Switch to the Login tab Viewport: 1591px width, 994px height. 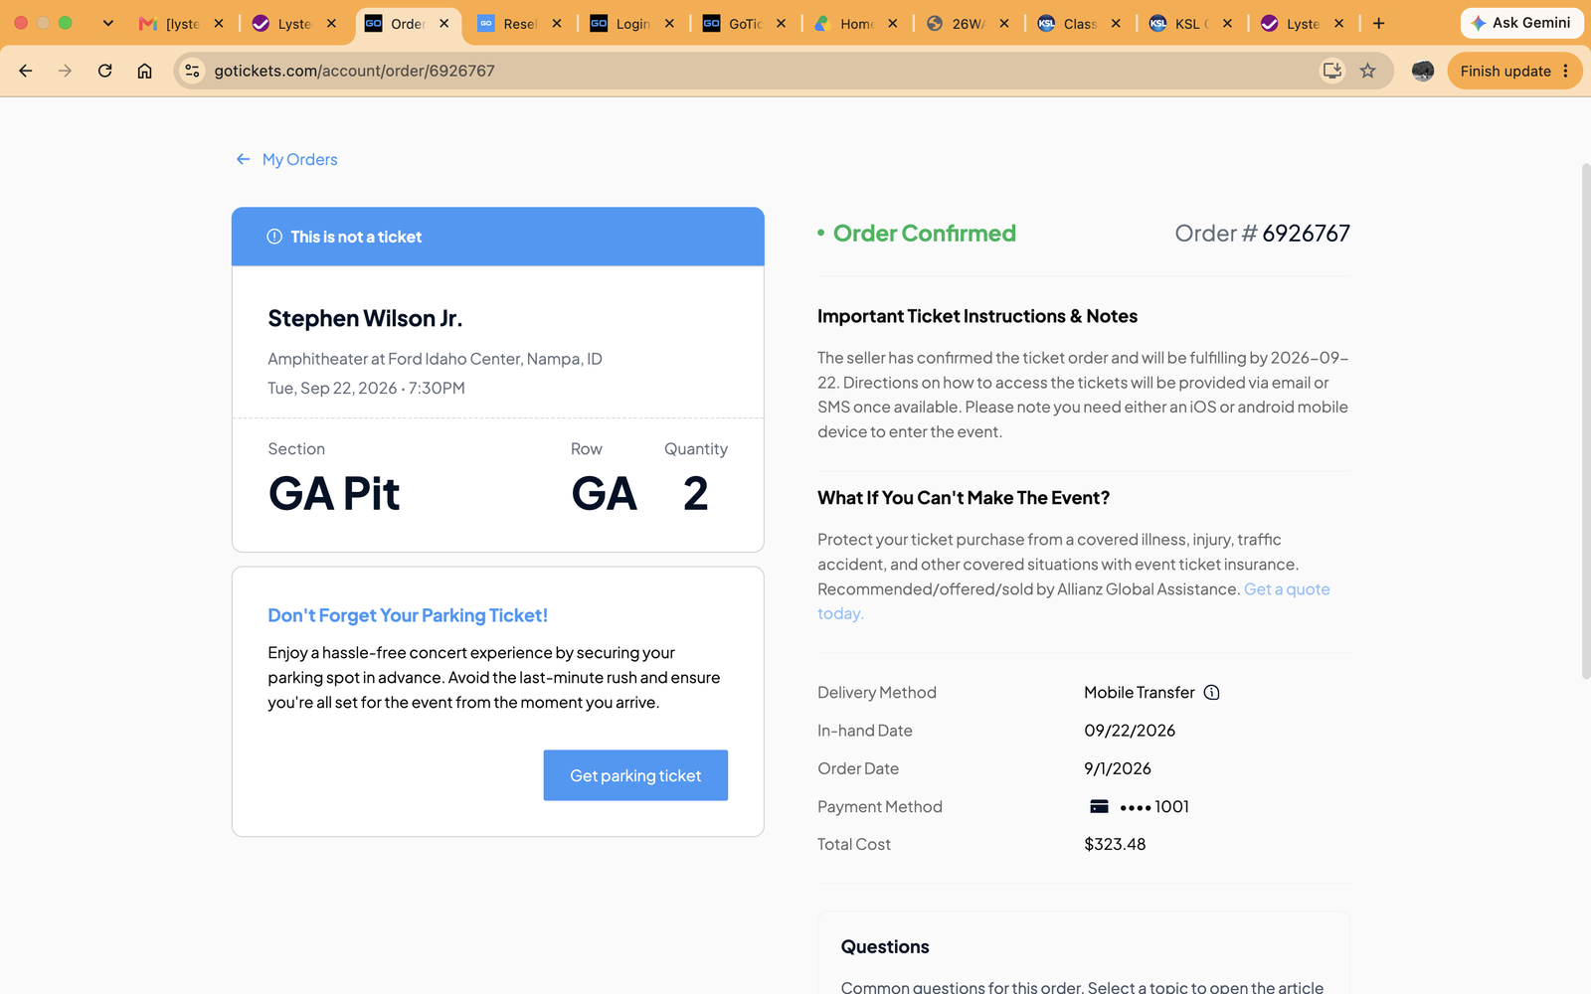[x=620, y=24]
